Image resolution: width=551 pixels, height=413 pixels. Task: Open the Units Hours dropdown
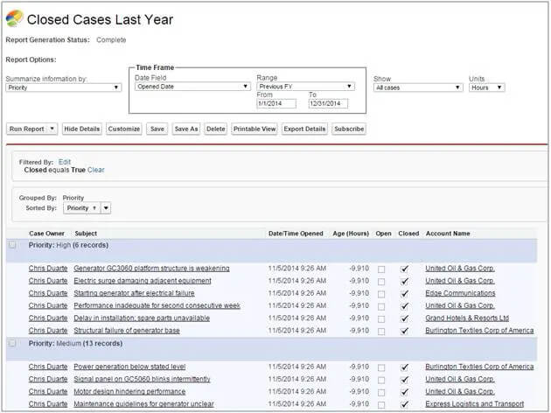[486, 87]
